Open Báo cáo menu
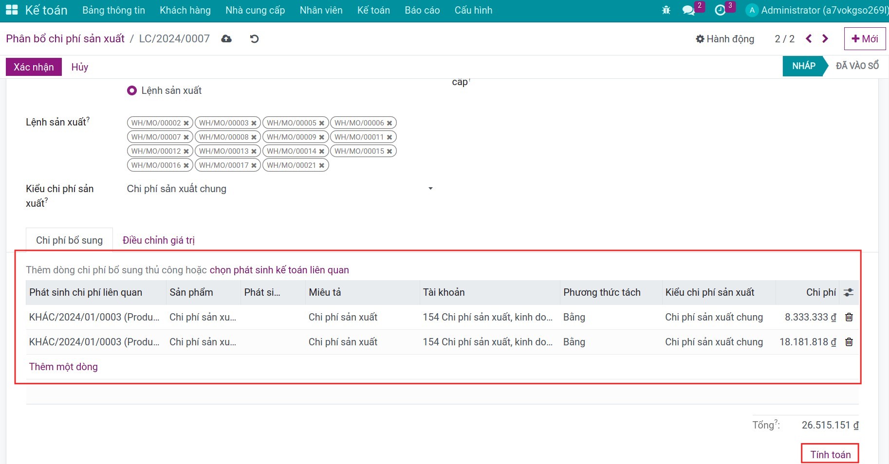 (422, 10)
